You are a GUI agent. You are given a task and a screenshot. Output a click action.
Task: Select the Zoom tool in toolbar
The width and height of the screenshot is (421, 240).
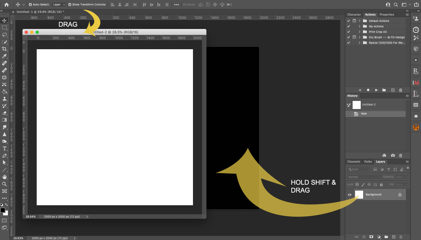4,184
